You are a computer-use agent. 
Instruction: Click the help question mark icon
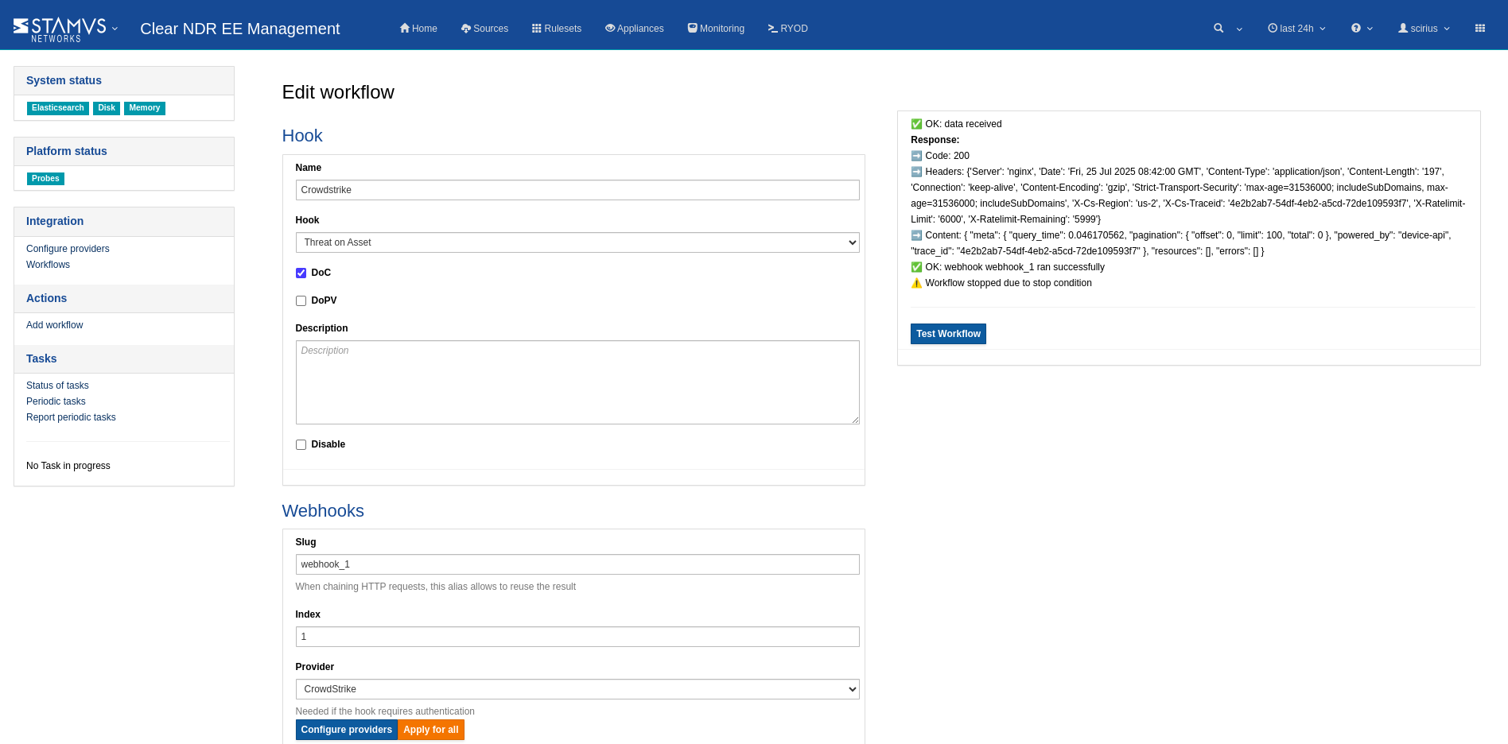tap(1355, 29)
